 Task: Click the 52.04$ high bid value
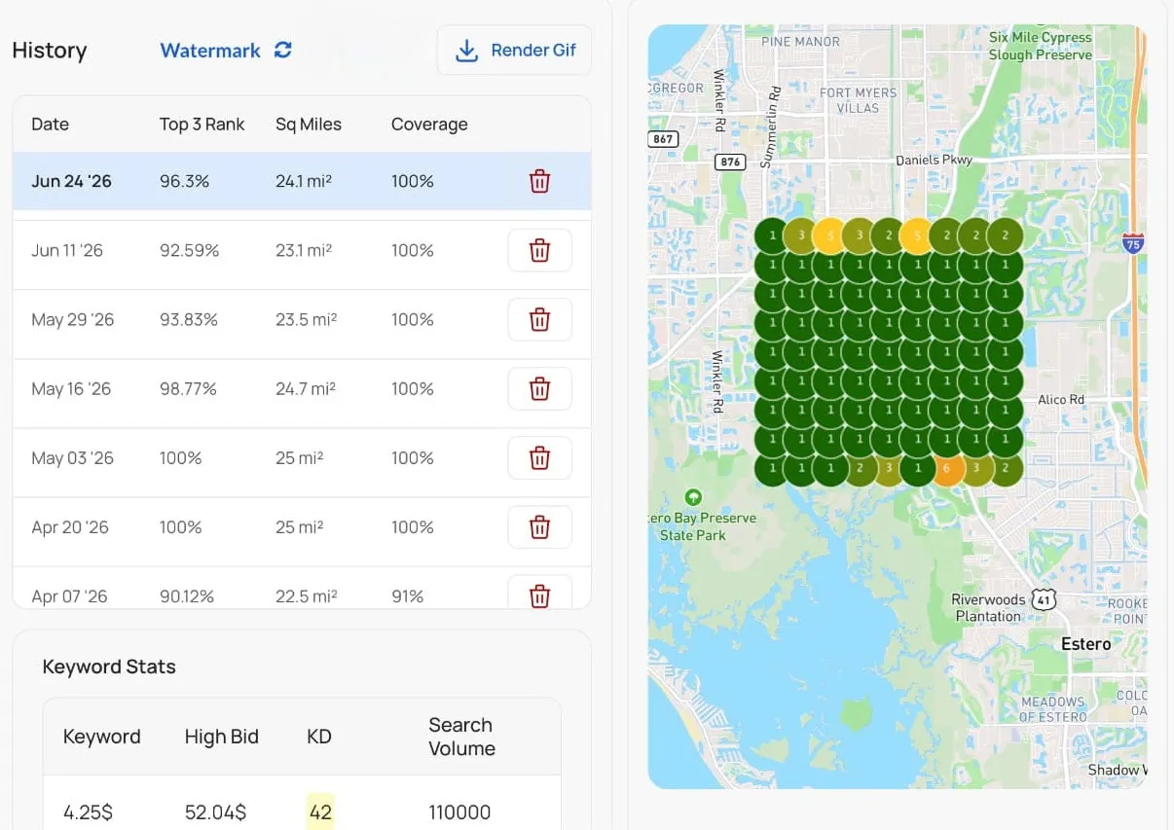point(215,812)
